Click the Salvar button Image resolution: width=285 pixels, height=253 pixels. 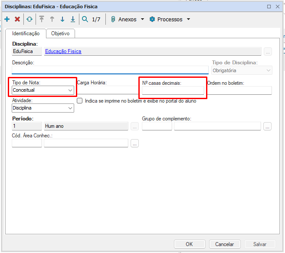pyautogui.click(x=260, y=244)
